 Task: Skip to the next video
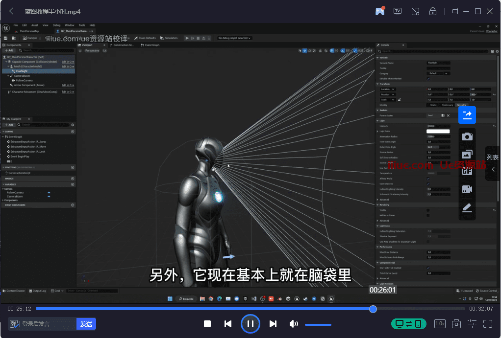tap(273, 324)
